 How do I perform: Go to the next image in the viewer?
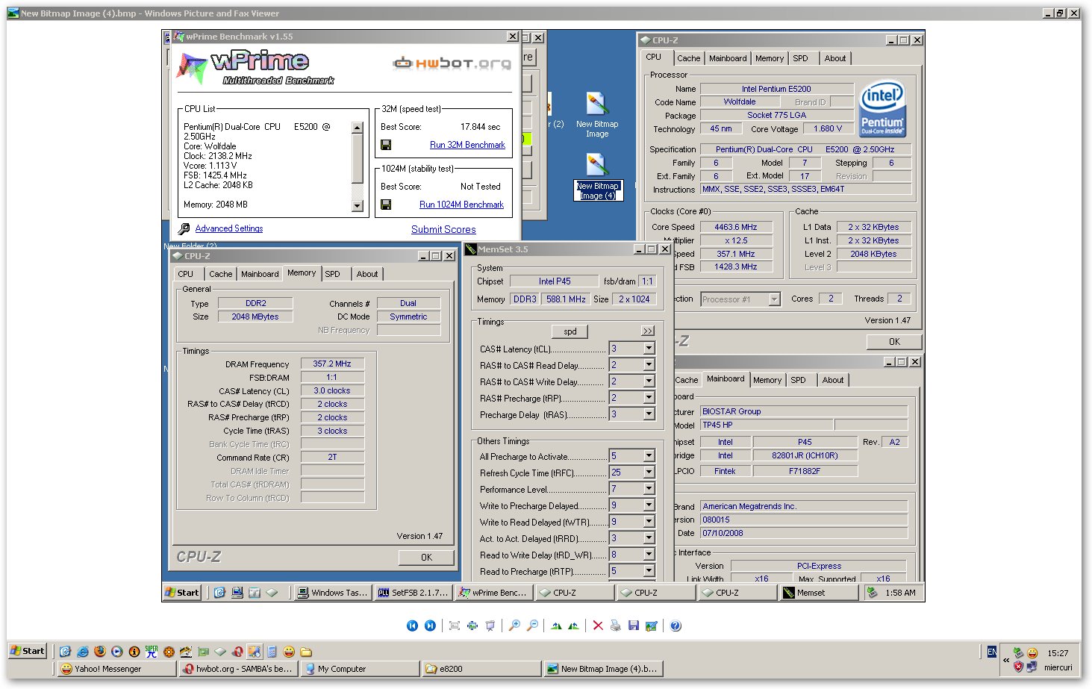430,626
